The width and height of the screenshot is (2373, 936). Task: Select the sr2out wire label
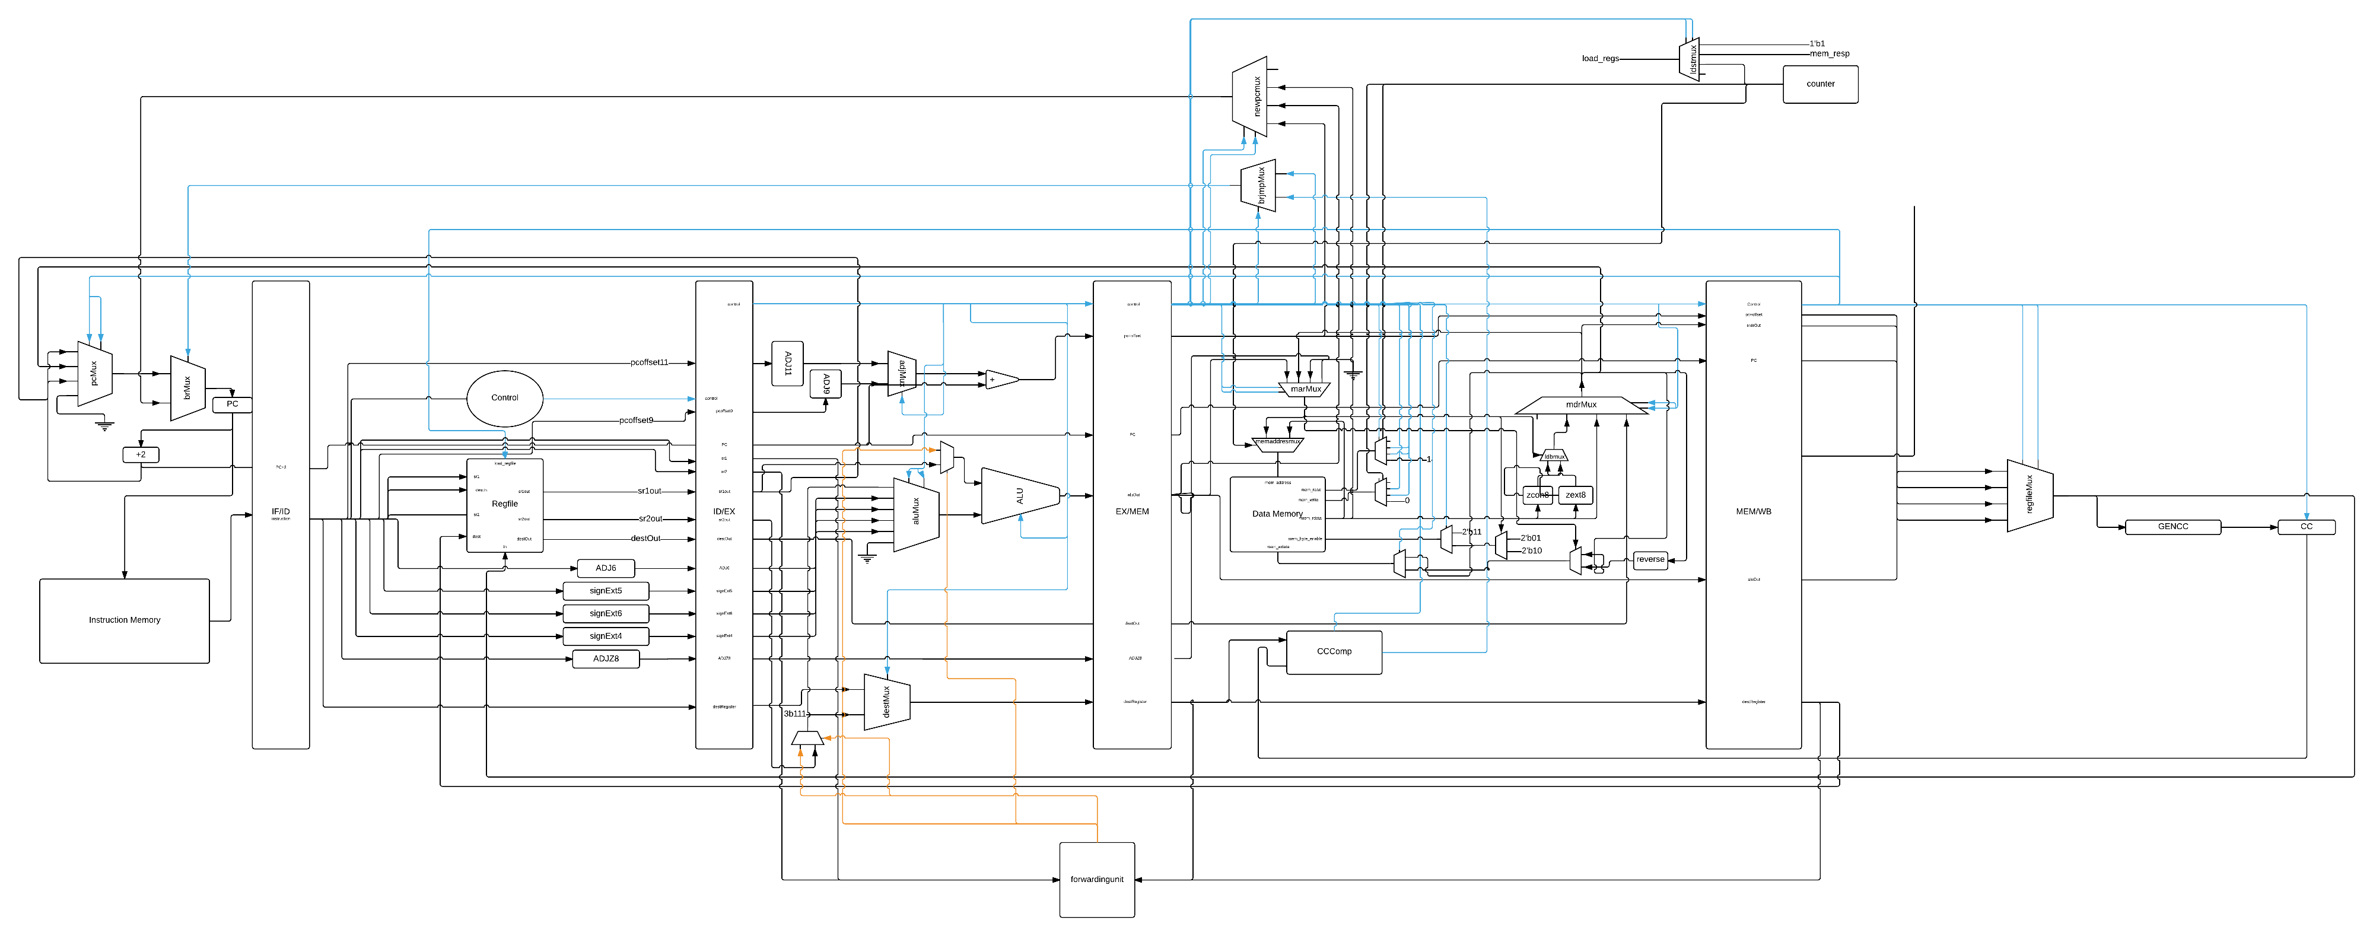coord(650,520)
